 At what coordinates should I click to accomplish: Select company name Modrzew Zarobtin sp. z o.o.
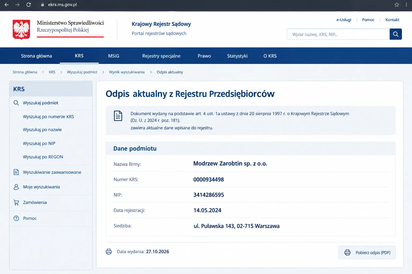[230, 163]
